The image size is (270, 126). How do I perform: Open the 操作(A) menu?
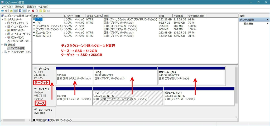[x=20, y=7]
